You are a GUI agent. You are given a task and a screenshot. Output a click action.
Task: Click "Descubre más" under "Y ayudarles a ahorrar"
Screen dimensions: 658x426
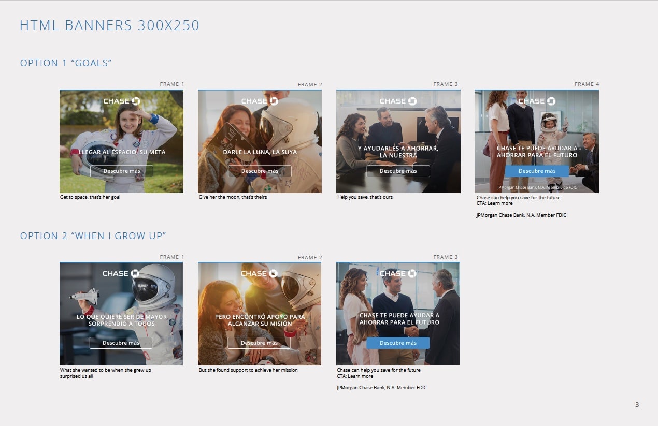(x=398, y=171)
